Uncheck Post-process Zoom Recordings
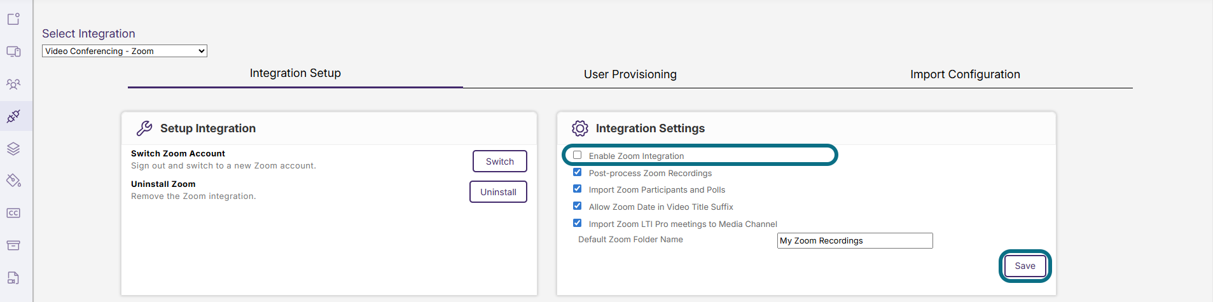The height and width of the screenshot is (302, 1213). tap(578, 172)
